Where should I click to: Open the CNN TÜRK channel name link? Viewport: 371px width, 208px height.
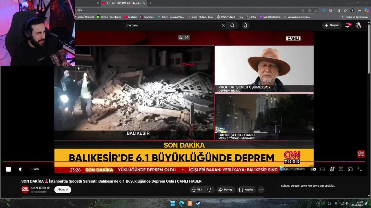[x=39, y=188]
